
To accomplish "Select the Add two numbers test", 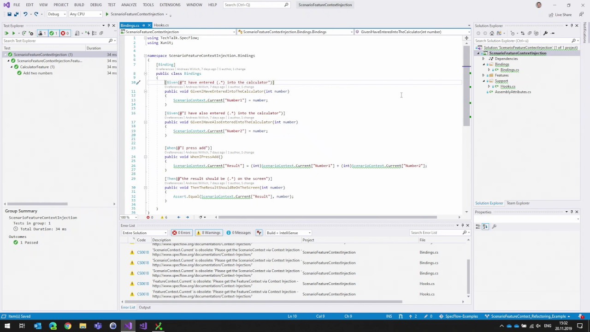I will 38,73.
